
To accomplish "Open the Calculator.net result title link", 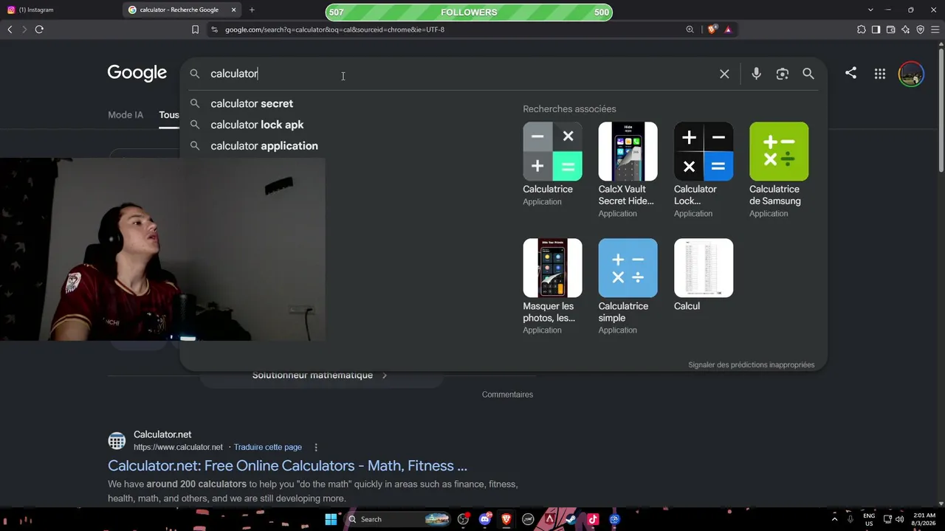I will tap(287, 465).
